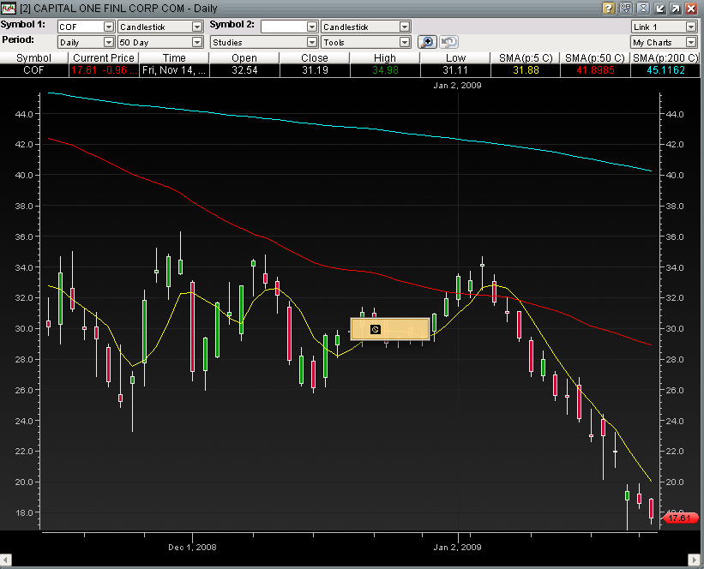
Task: Click the Current Price column header
Action: [x=104, y=58]
